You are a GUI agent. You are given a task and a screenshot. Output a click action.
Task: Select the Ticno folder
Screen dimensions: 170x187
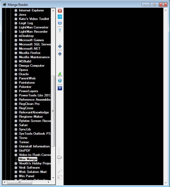coord(23,138)
